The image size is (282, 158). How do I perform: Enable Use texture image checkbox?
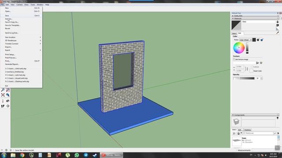(x=234, y=59)
